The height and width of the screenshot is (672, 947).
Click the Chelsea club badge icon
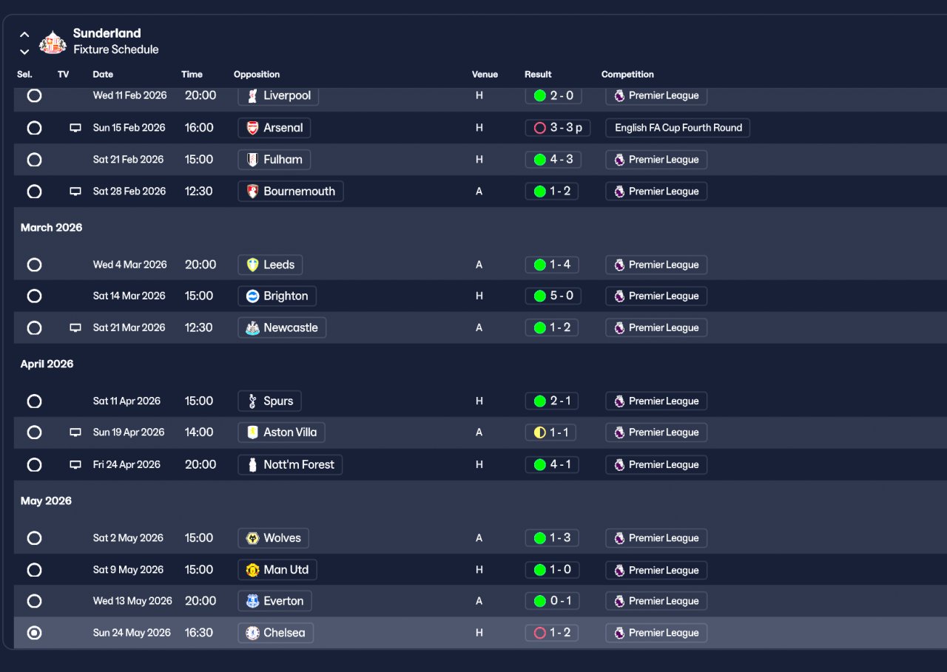[252, 634]
